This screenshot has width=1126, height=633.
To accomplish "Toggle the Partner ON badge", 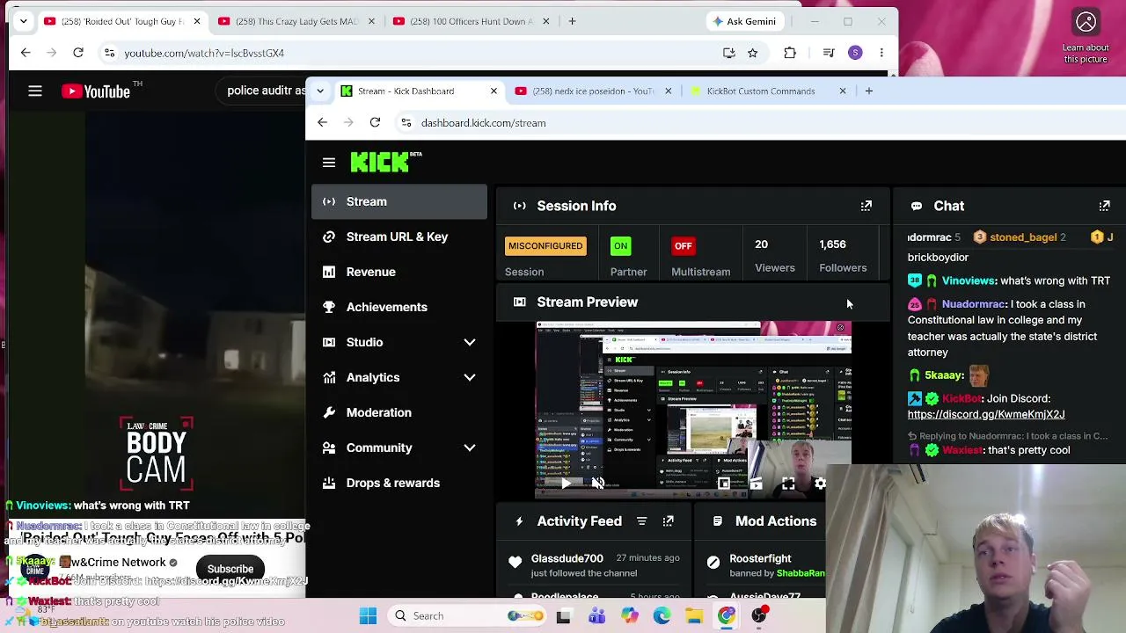I will [620, 246].
